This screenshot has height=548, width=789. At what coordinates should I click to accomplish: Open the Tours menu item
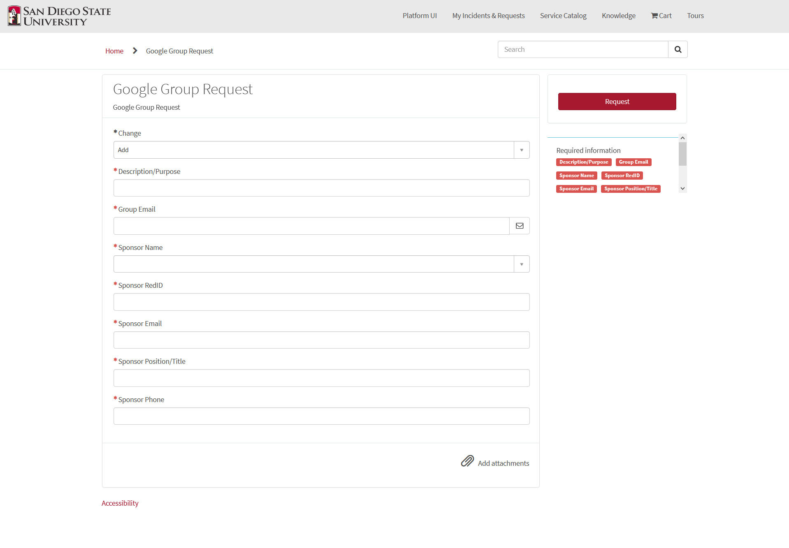(695, 16)
